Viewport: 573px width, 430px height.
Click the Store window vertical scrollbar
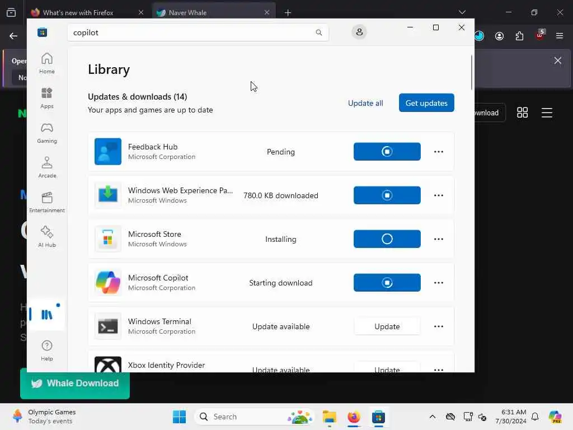[471, 72]
